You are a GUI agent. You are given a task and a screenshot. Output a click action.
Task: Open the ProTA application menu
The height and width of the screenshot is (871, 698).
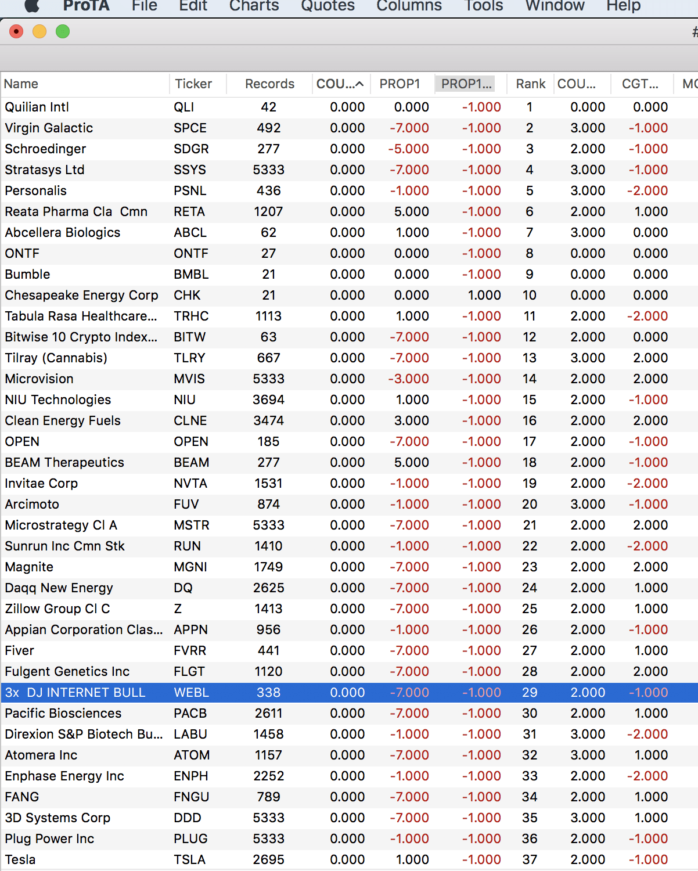[x=86, y=6]
